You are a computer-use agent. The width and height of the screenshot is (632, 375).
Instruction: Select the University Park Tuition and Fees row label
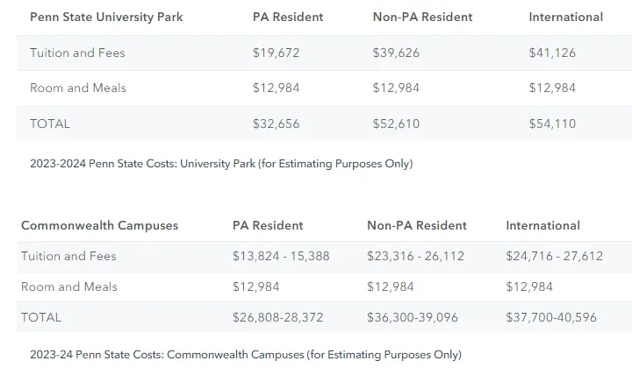tap(77, 53)
